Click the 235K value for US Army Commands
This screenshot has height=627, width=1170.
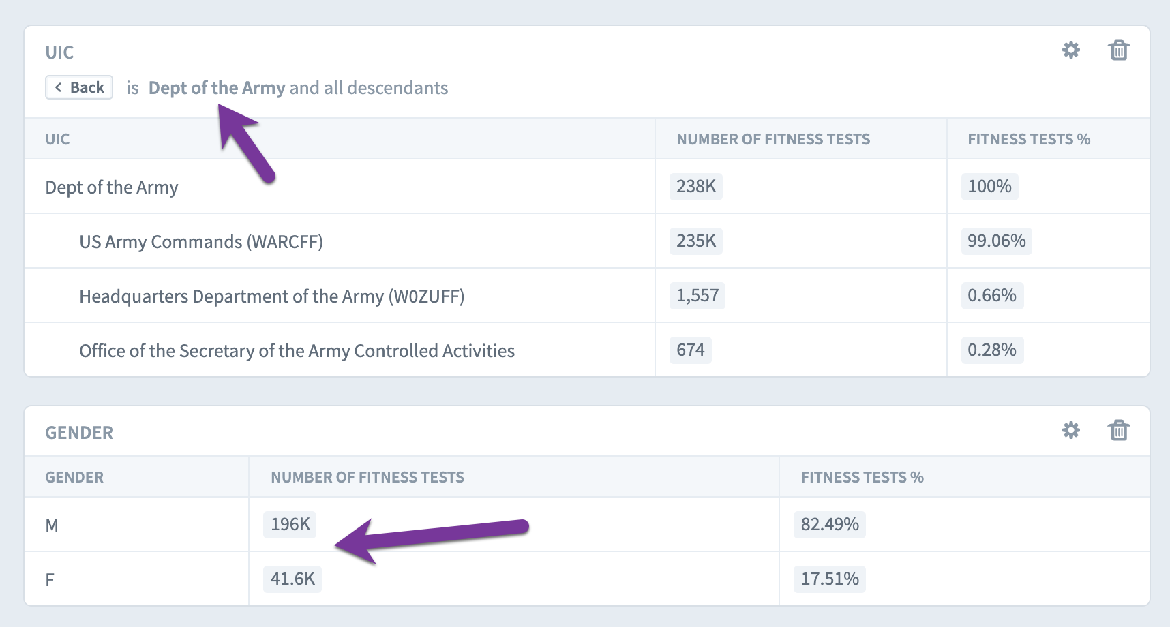click(x=696, y=241)
